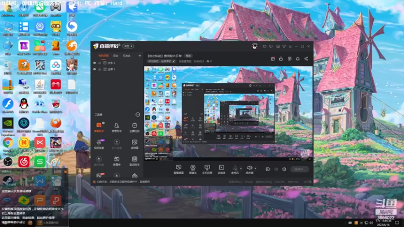This screenshot has width=404, height=227.
Task: Click the live preview canvas
Action: [228, 113]
